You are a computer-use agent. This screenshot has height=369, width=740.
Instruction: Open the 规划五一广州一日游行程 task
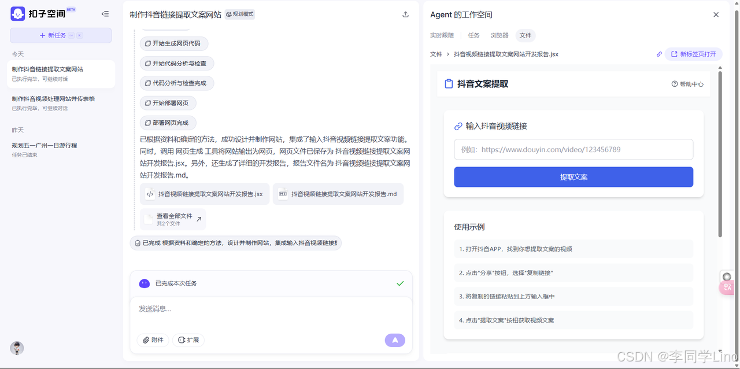[x=61, y=150]
